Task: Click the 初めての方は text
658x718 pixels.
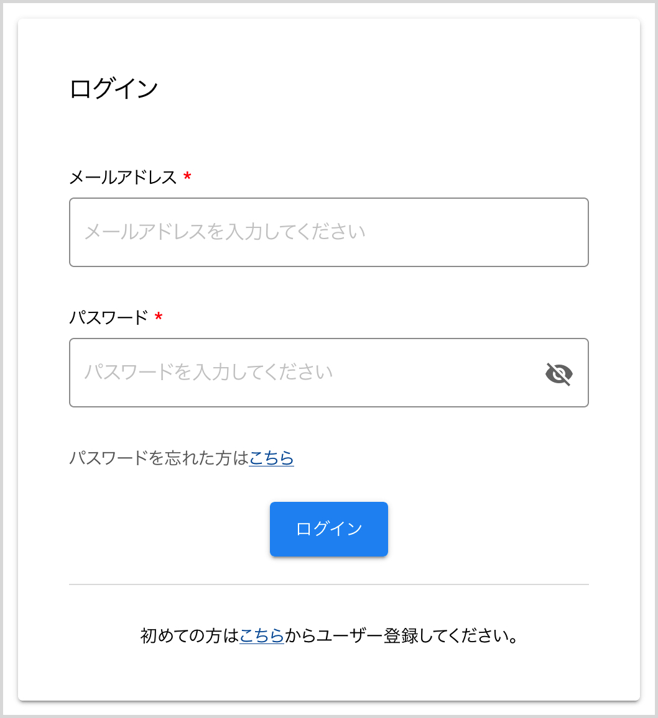Action: (x=190, y=636)
